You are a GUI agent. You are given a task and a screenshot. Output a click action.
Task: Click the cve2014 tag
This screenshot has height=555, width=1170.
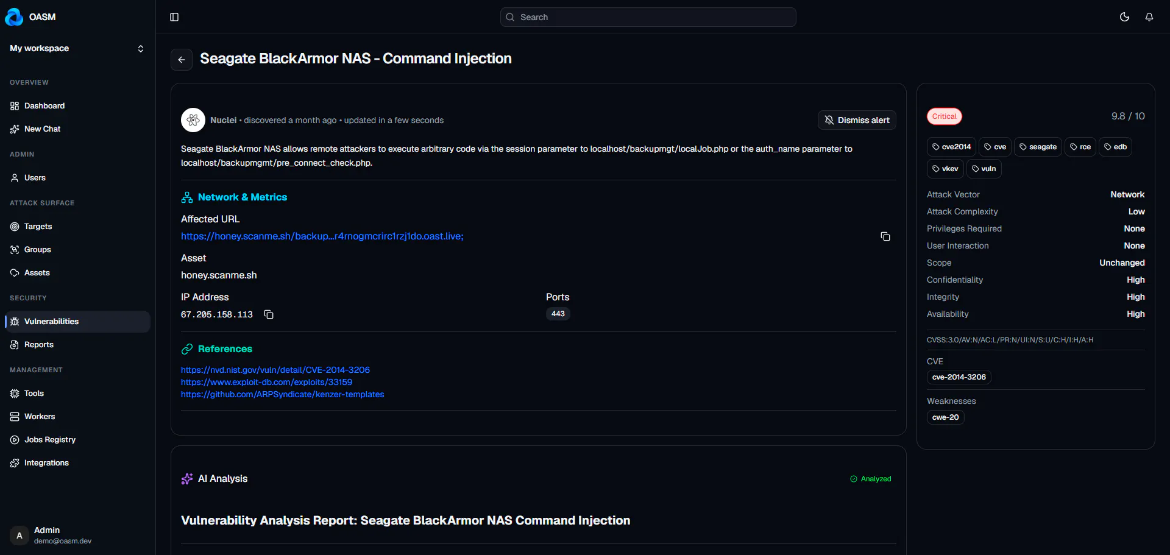(951, 147)
